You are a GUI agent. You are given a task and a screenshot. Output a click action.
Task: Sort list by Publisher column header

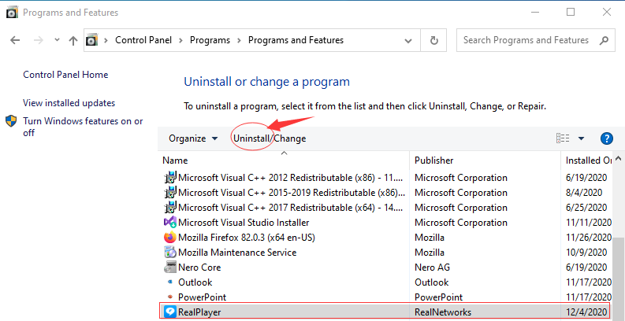(x=434, y=160)
